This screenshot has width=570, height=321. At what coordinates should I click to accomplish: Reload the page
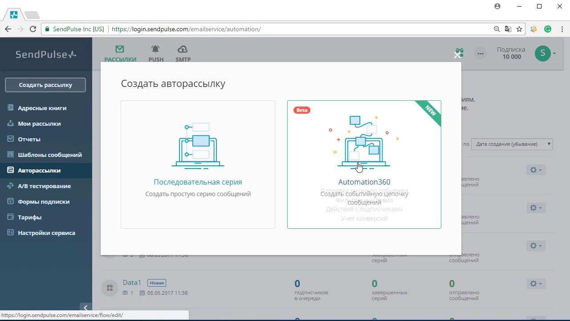pyautogui.click(x=33, y=29)
